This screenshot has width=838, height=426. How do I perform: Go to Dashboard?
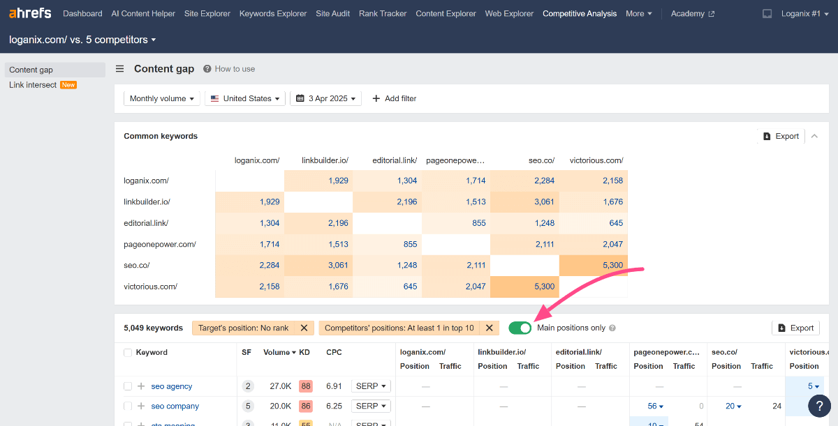point(82,13)
